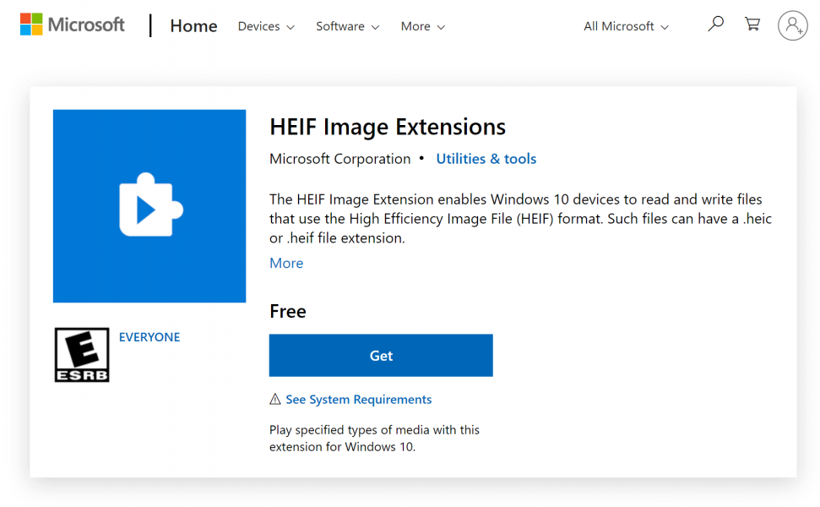The width and height of the screenshot is (820, 507).
Task: Click the EVERYONE rating label
Action: coord(149,336)
